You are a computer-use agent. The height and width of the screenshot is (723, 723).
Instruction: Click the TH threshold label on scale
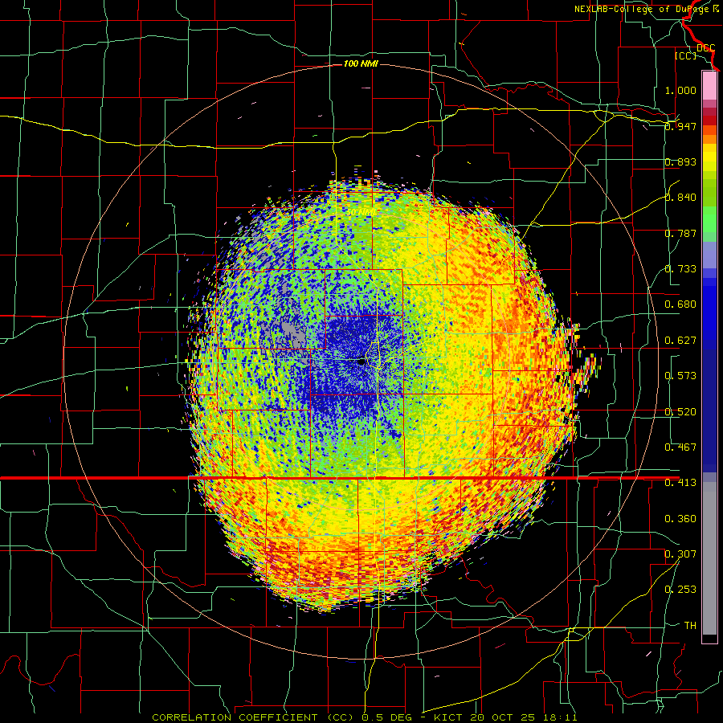point(690,625)
